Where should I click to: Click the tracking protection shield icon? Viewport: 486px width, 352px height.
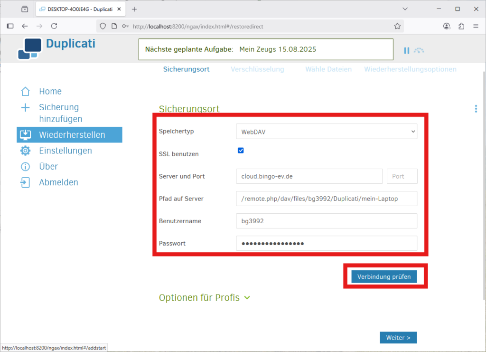click(103, 26)
